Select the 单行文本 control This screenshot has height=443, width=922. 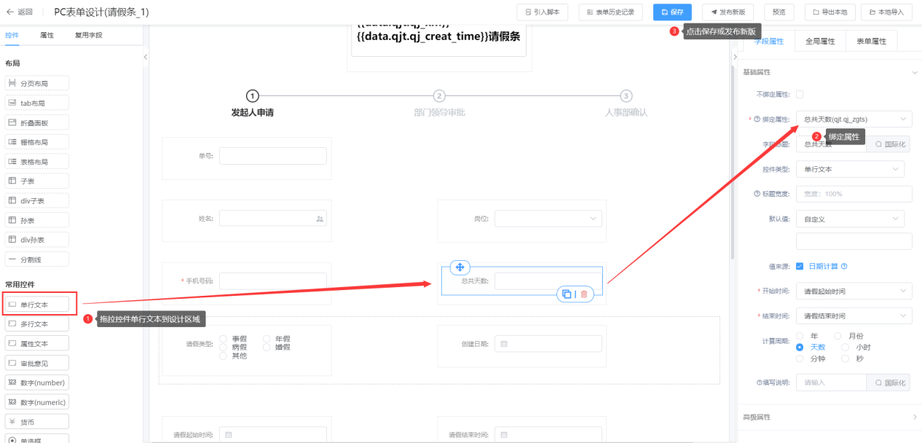point(37,304)
